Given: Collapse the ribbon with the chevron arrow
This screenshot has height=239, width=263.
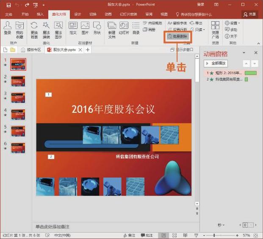Looking at the screenshot, I should (258, 43).
